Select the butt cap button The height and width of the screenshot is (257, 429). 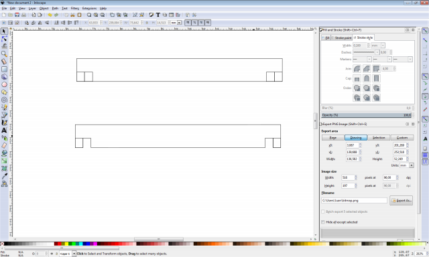pyautogui.click(x=357, y=79)
